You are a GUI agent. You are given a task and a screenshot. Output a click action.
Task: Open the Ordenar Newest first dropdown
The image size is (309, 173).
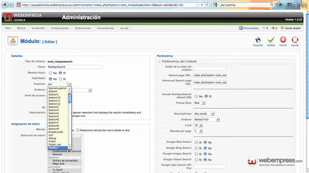206,120
